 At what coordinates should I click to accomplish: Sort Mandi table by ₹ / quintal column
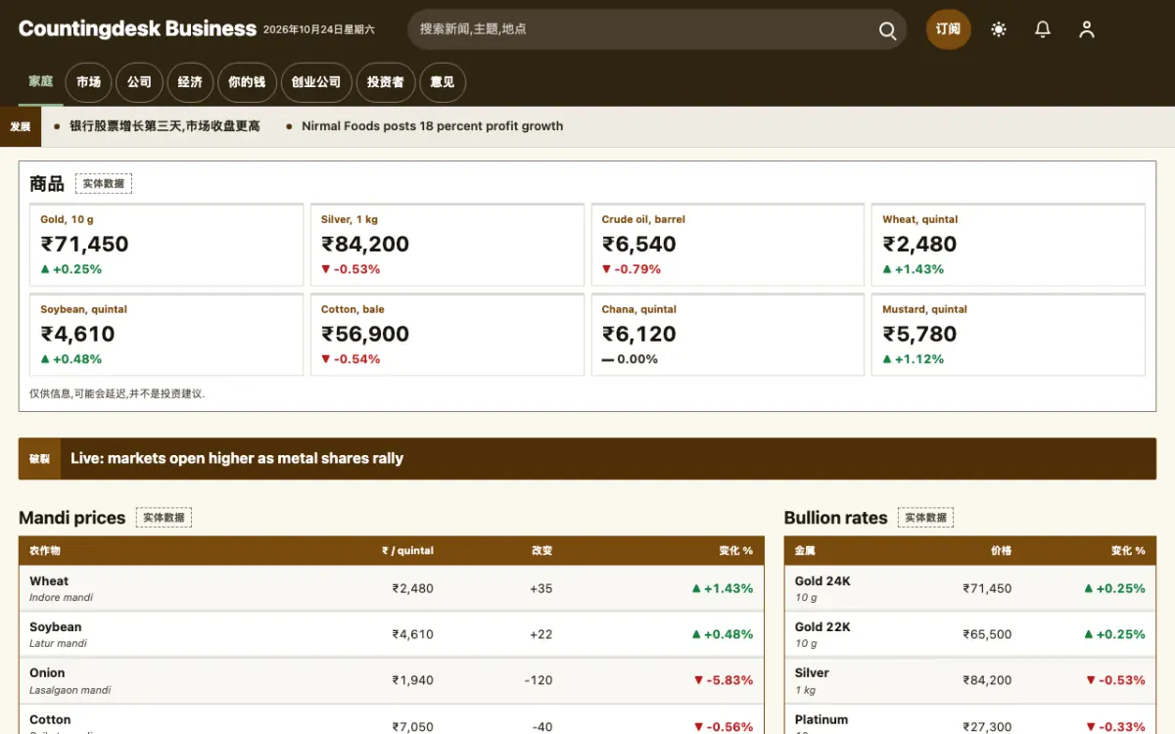click(407, 551)
